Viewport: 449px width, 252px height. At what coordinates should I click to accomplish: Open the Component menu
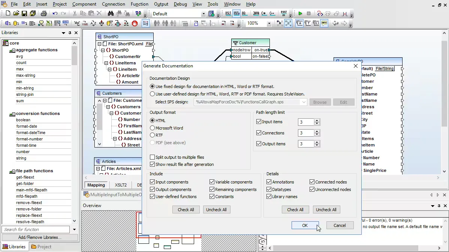pos(84,4)
